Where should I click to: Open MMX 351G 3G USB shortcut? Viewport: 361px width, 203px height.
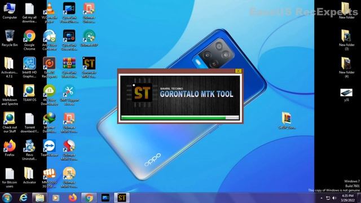coord(49,177)
